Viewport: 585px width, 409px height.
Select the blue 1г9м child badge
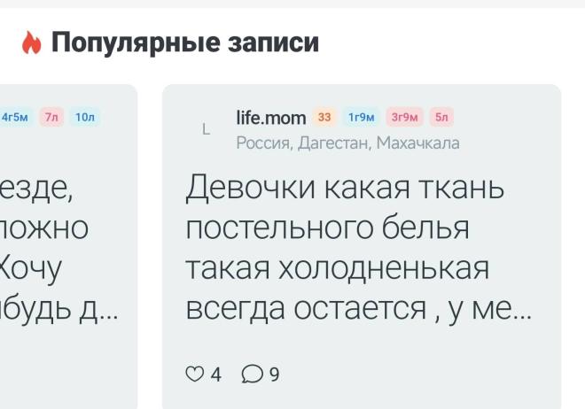point(361,118)
